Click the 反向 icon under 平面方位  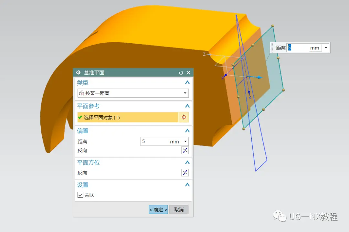[185, 173]
